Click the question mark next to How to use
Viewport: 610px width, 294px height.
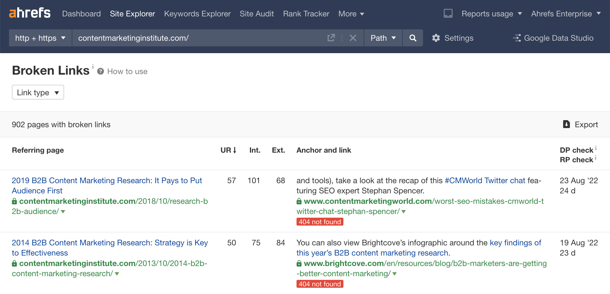pyautogui.click(x=101, y=71)
